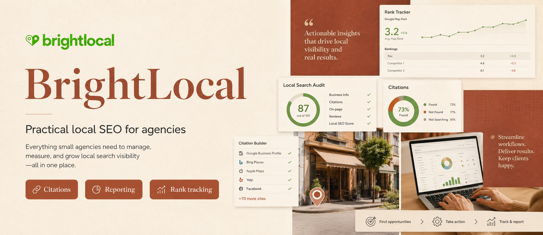This screenshot has width=543, height=235.
Task: Select the You row in Rankings
Action: [457, 56]
